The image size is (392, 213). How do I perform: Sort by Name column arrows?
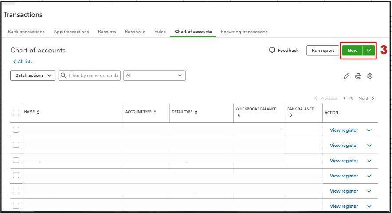pyautogui.click(x=38, y=112)
